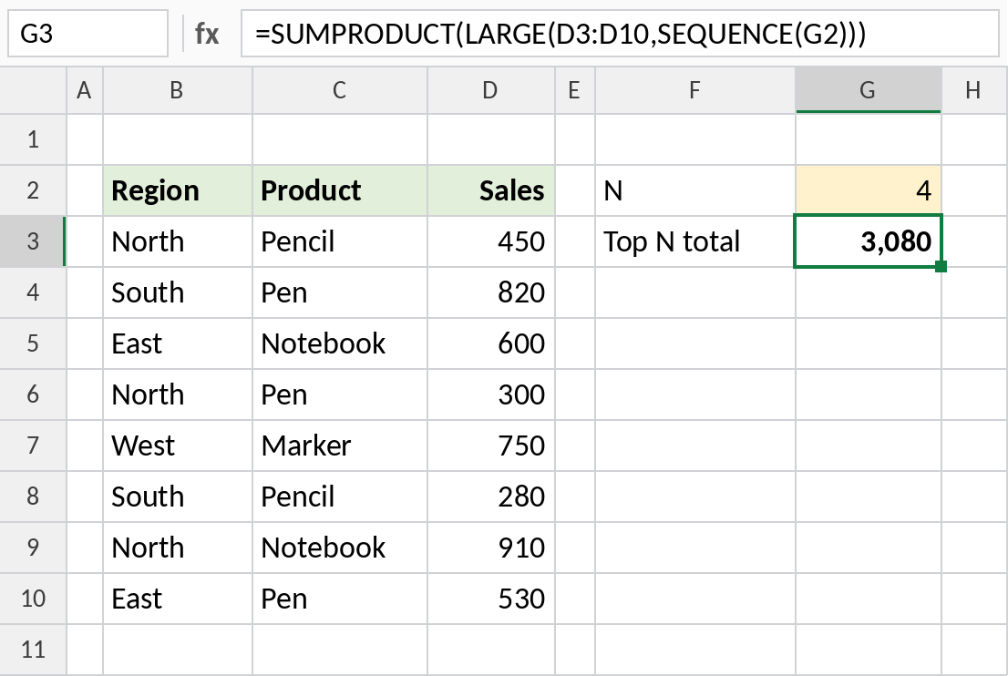The image size is (1008, 676).
Task: Select the sales value 300
Action: coord(490,394)
